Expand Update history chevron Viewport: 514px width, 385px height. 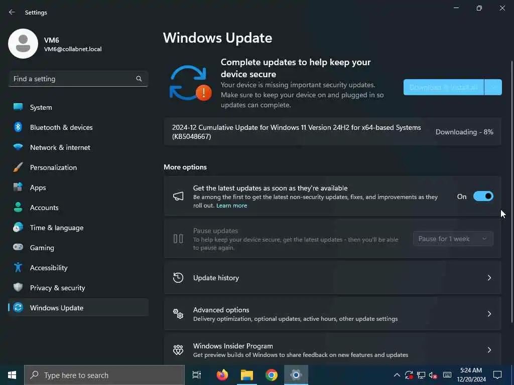click(x=489, y=278)
